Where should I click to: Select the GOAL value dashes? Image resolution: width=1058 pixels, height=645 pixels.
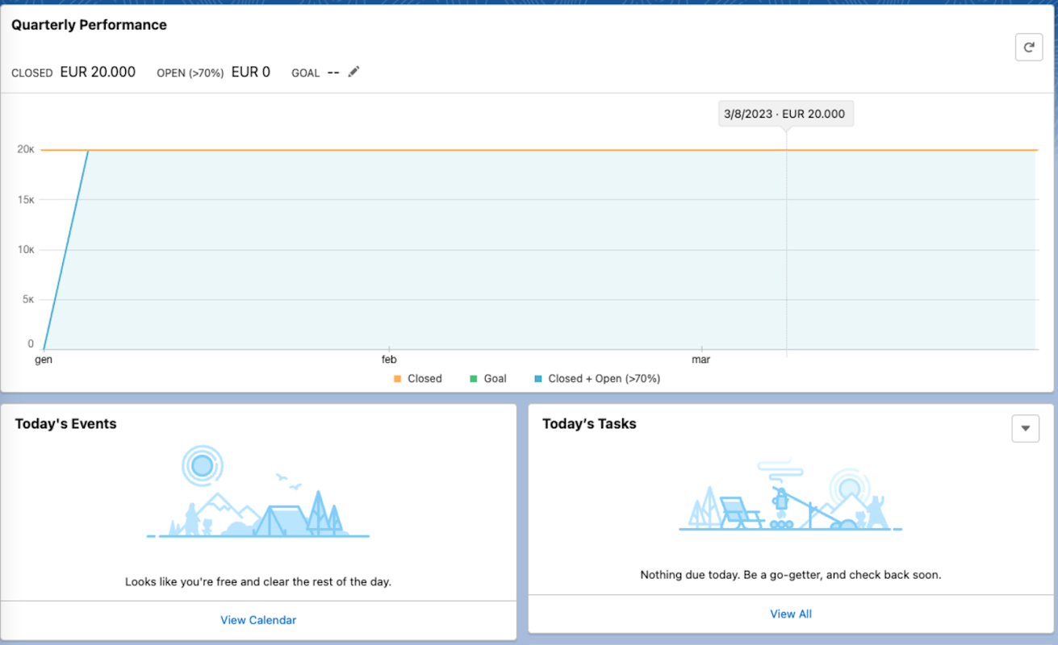tap(333, 73)
